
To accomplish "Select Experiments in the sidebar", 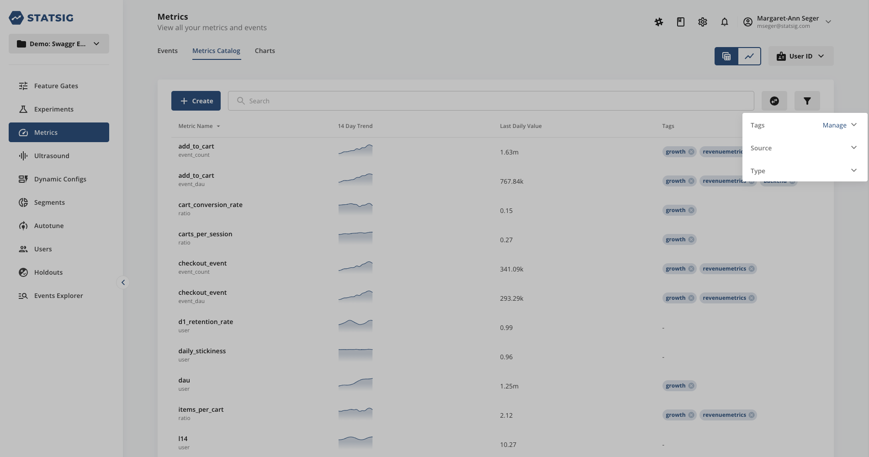I will [x=53, y=109].
